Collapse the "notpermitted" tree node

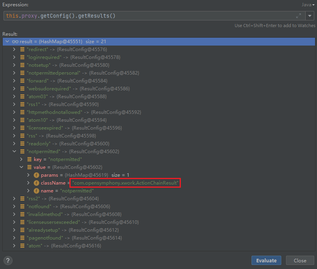(15, 152)
